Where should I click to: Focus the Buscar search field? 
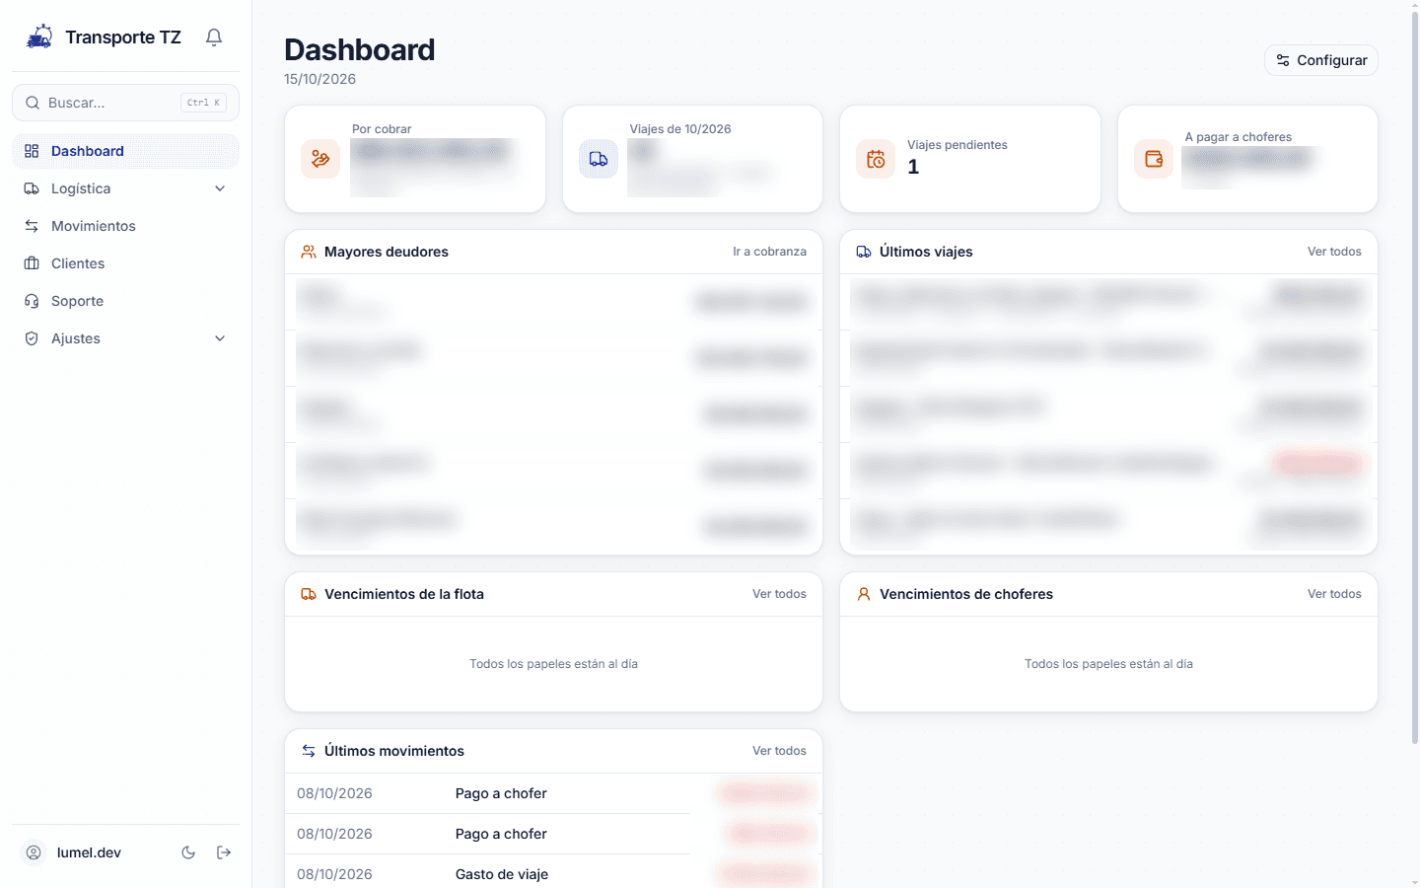[125, 103]
